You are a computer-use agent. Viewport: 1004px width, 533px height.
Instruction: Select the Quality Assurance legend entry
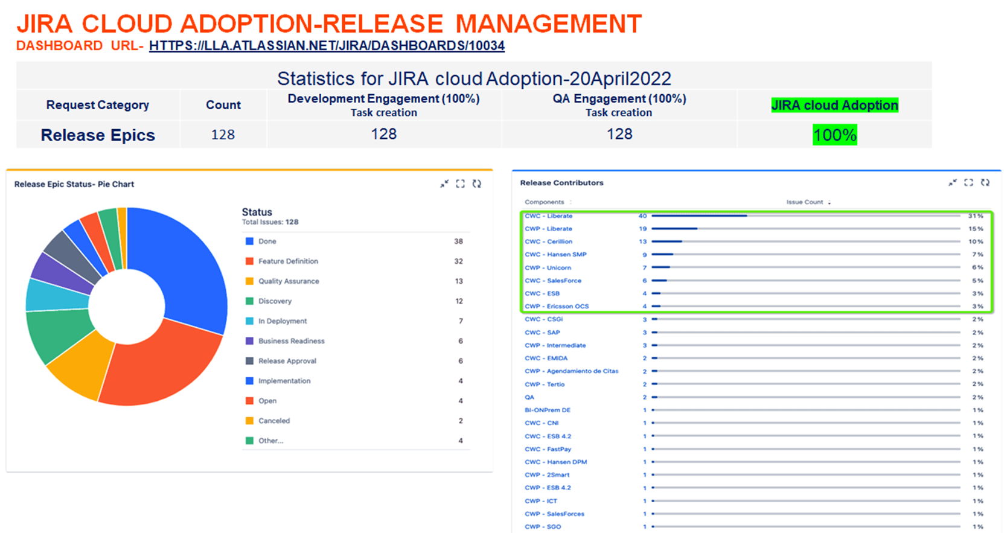[289, 281]
